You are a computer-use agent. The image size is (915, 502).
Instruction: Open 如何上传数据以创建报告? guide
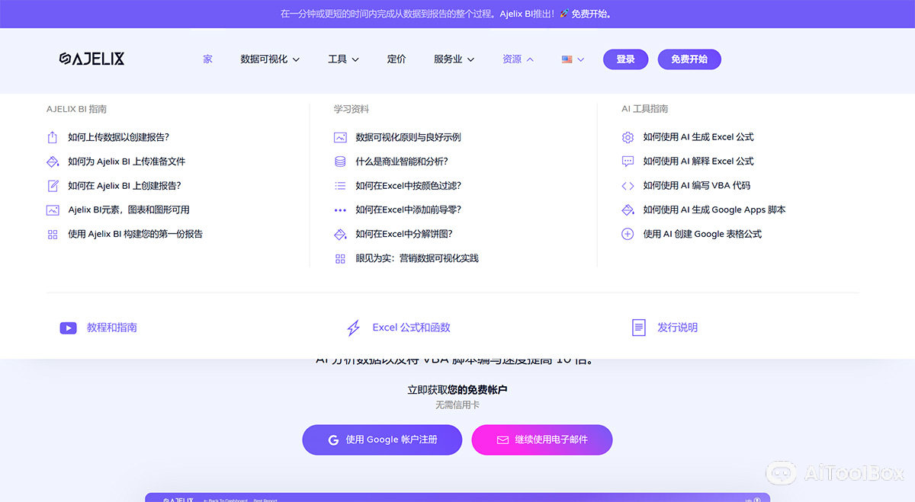coord(118,137)
